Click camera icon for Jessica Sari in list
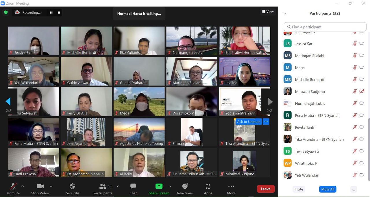370x197 pixels. (x=362, y=44)
